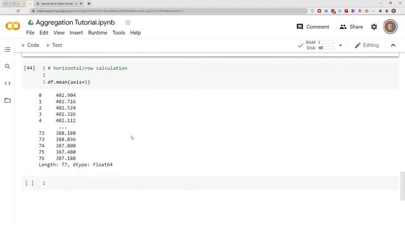Click the RAM and Disk usage indicator

pyautogui.click(x=320, y=45)
